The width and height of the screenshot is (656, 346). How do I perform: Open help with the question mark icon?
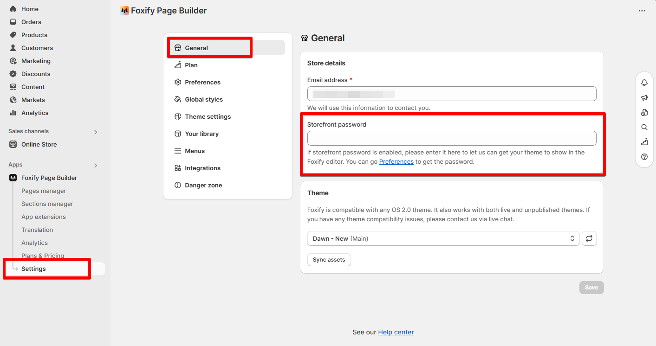[644, 157]
